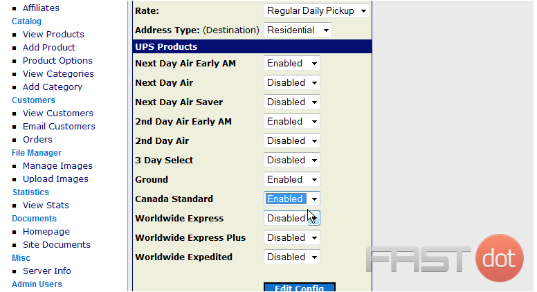
Task: Click the Edit Config button
Action: 300,287
